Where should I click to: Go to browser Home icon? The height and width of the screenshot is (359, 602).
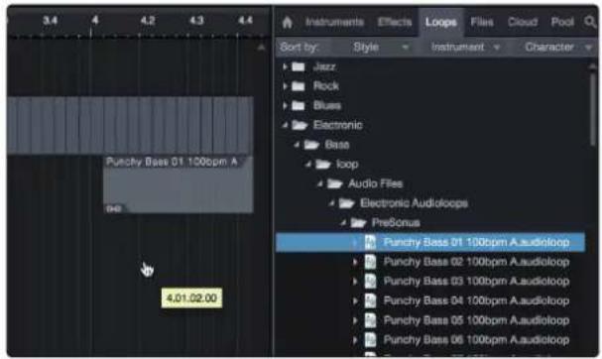(x=288, y=23)
